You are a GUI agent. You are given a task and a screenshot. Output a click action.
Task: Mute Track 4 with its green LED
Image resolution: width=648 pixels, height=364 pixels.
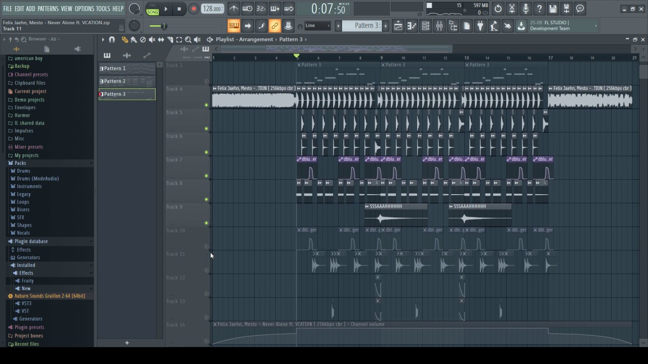point(206,105)
